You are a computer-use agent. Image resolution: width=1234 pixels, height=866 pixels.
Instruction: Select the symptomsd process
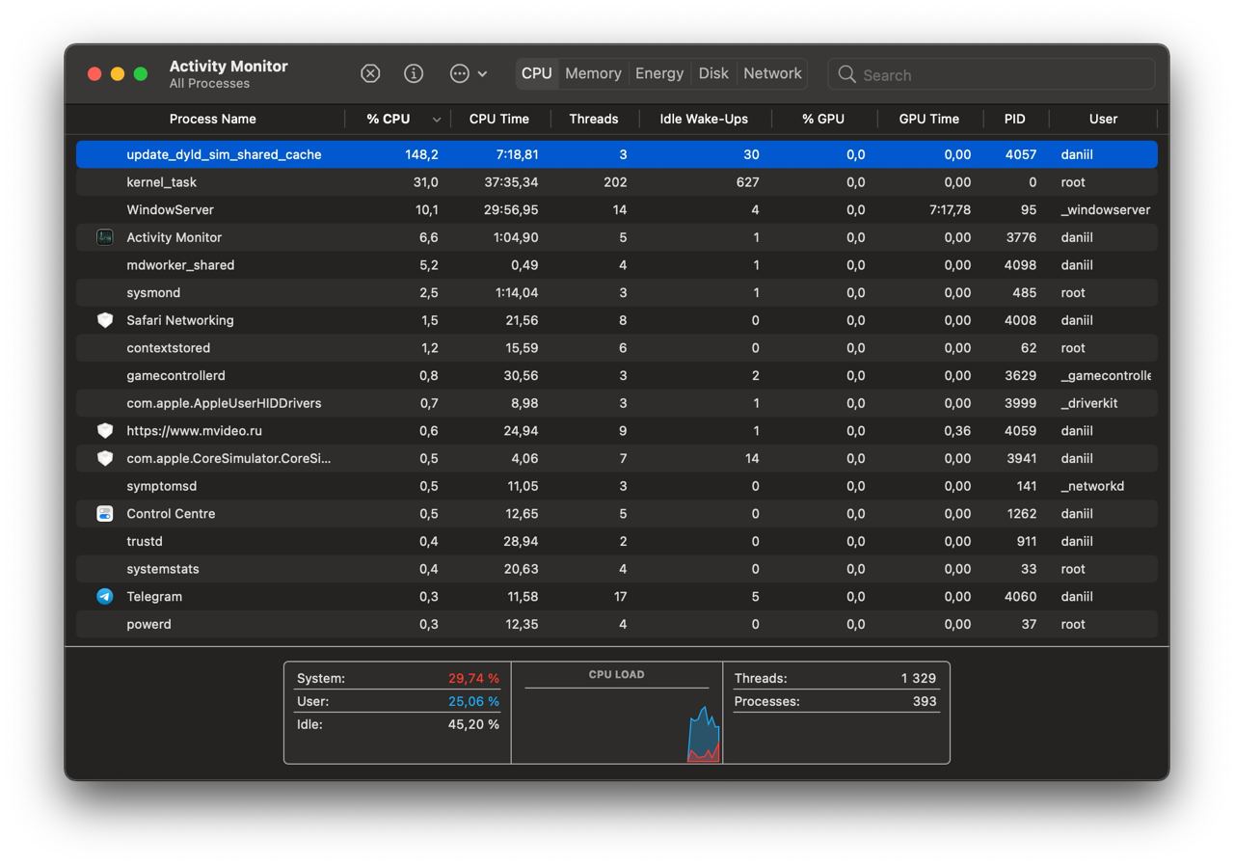click(617, 486)
